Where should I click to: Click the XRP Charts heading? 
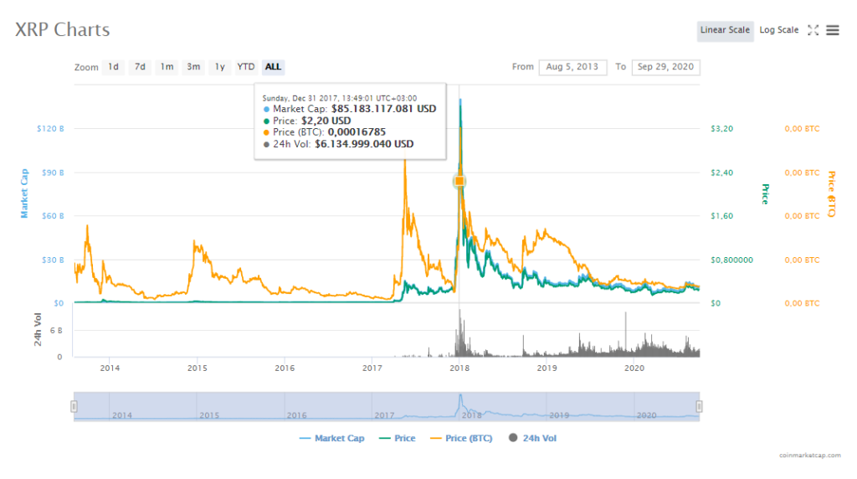[62, 29]
